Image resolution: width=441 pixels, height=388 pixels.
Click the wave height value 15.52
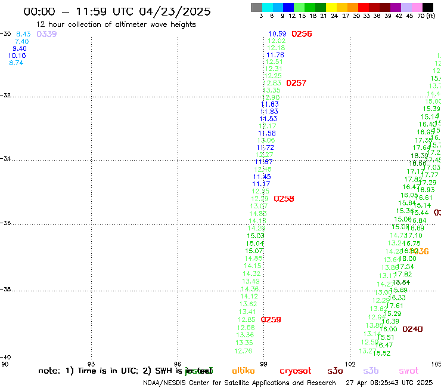[x=381, y=353]
